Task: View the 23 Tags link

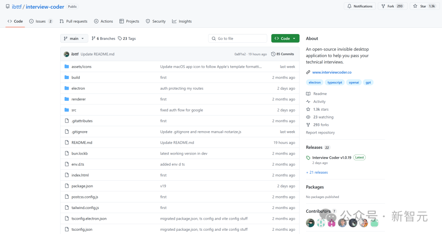Action: [127, 39]
